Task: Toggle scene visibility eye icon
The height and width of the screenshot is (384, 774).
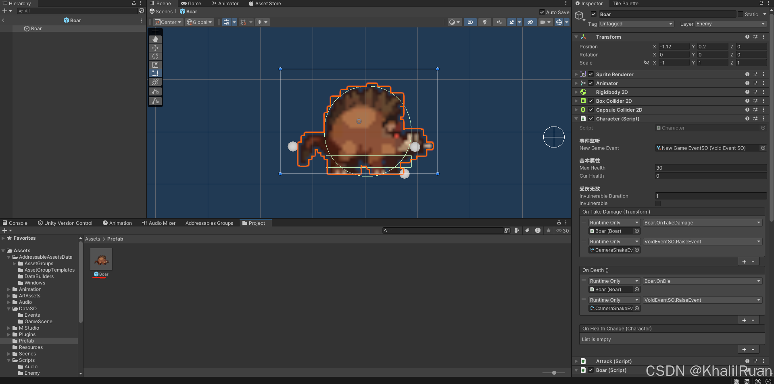Action: (x=530, y=22)
